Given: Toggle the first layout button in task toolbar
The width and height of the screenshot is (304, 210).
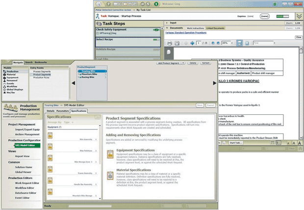Looking at the screenshot, I should point(115,4).
